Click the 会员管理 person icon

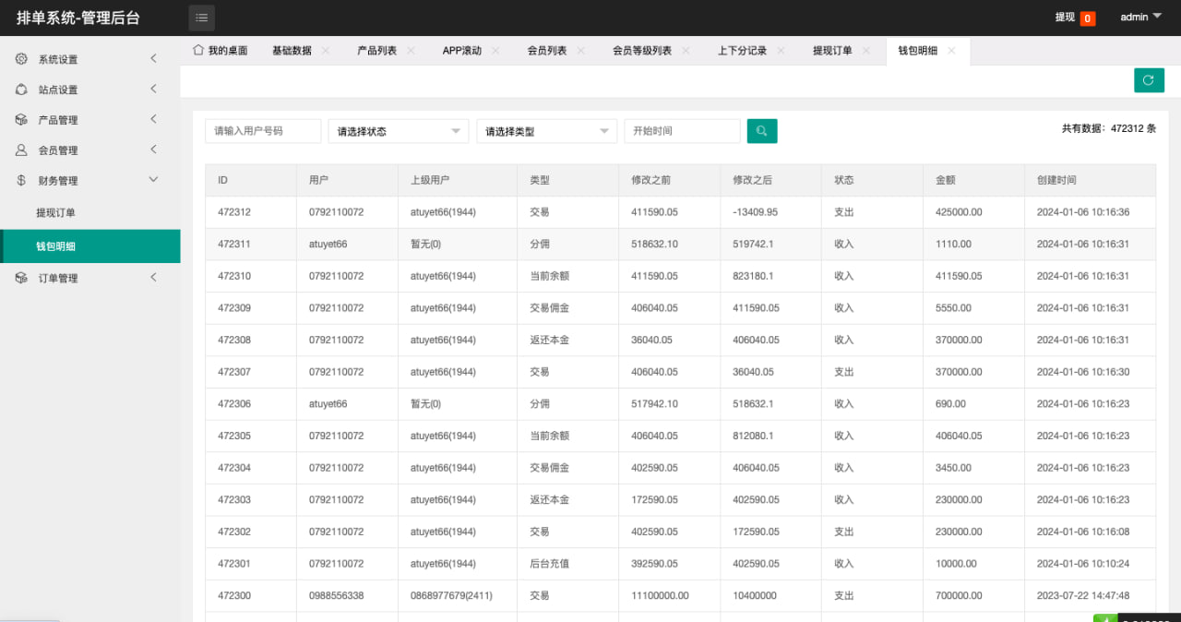click(21, 150)
